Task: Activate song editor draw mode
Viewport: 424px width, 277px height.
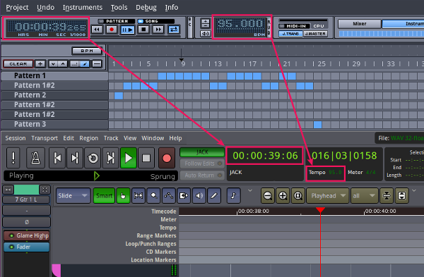Action: click(84, 64)
